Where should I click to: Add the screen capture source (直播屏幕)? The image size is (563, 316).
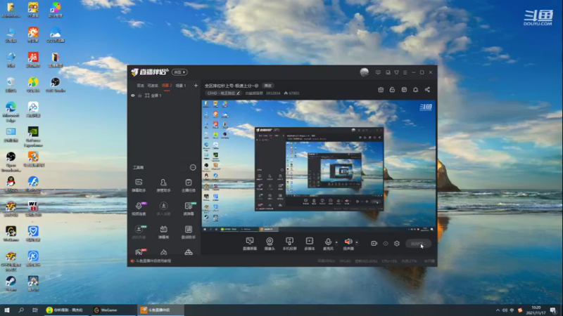(x=250, y=244)
